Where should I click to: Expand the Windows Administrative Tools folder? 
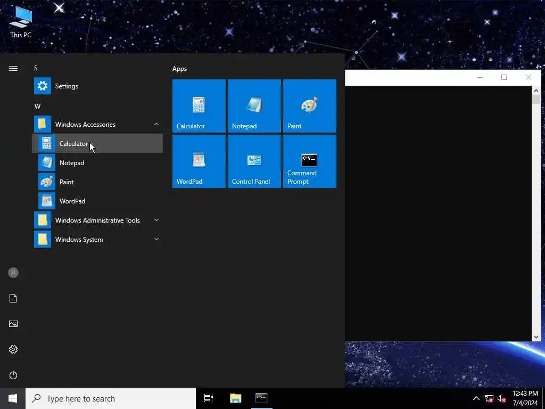[97, 220]
